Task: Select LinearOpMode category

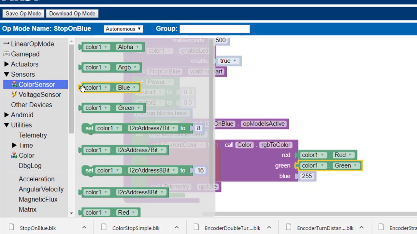Action: click(33, 44)
